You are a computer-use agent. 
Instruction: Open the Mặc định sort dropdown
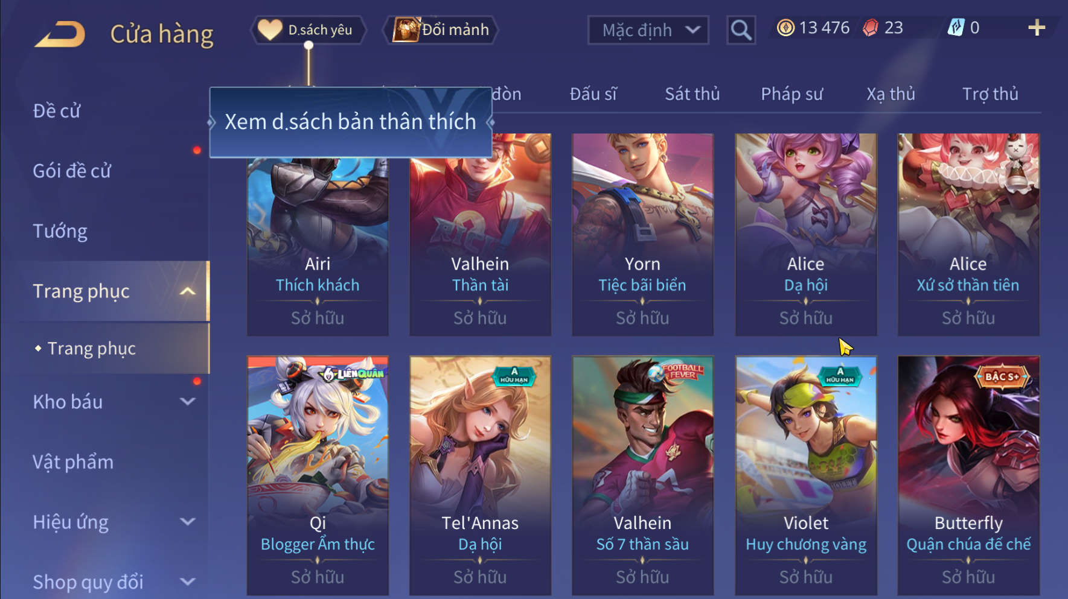point(648,30)
